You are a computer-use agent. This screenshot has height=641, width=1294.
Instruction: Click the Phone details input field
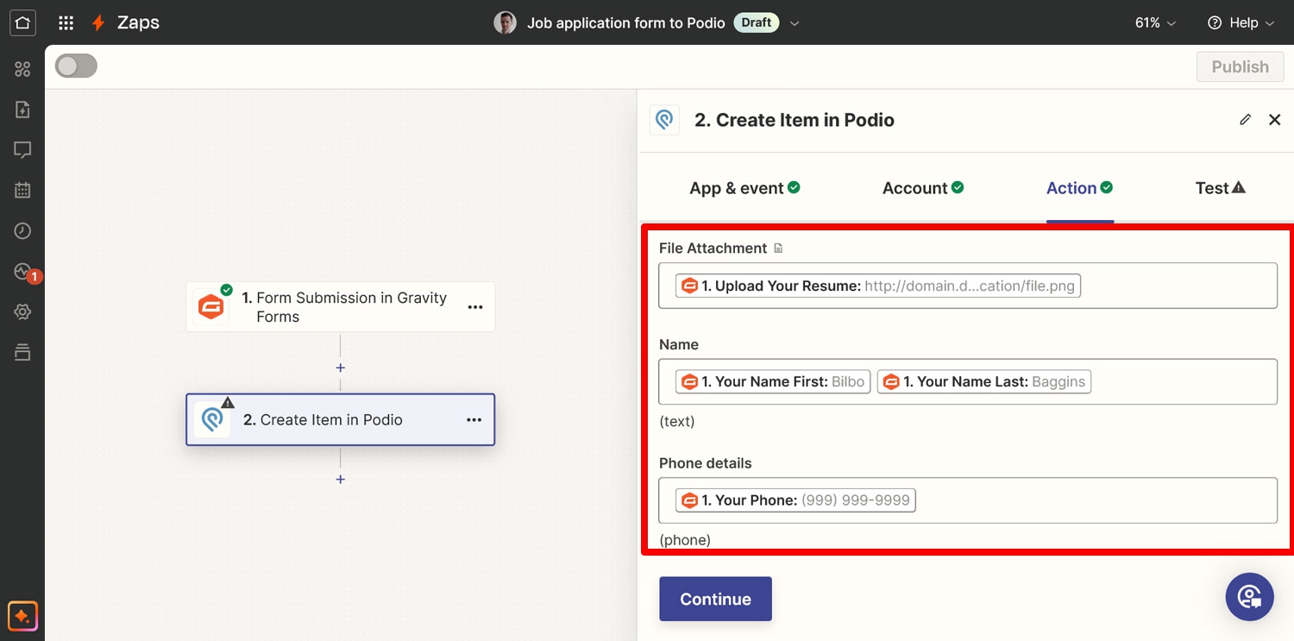[x=967, y=500]
